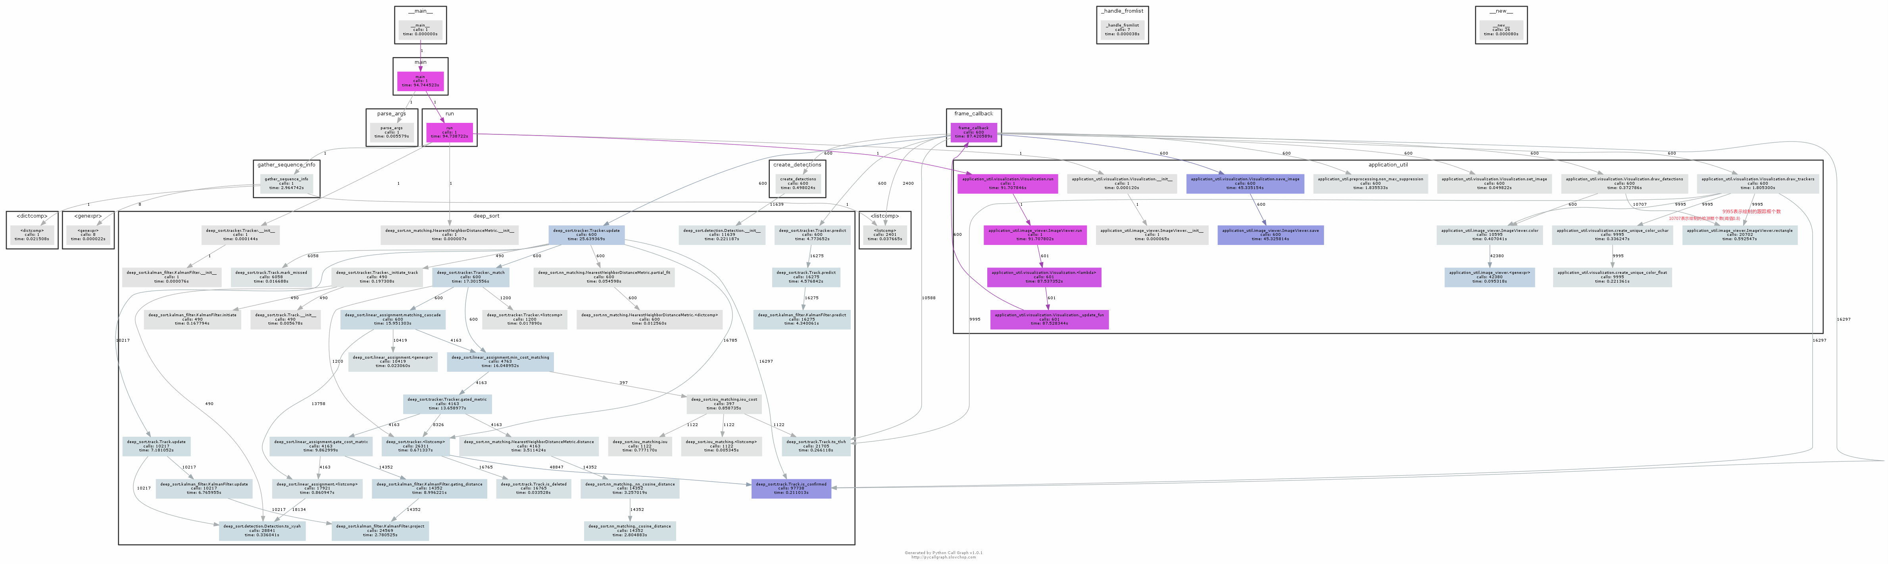This screenshot has width=1888, height=564.
Task: Select preprocessing.non_max_suppression node
Action: click(1371, 184)
